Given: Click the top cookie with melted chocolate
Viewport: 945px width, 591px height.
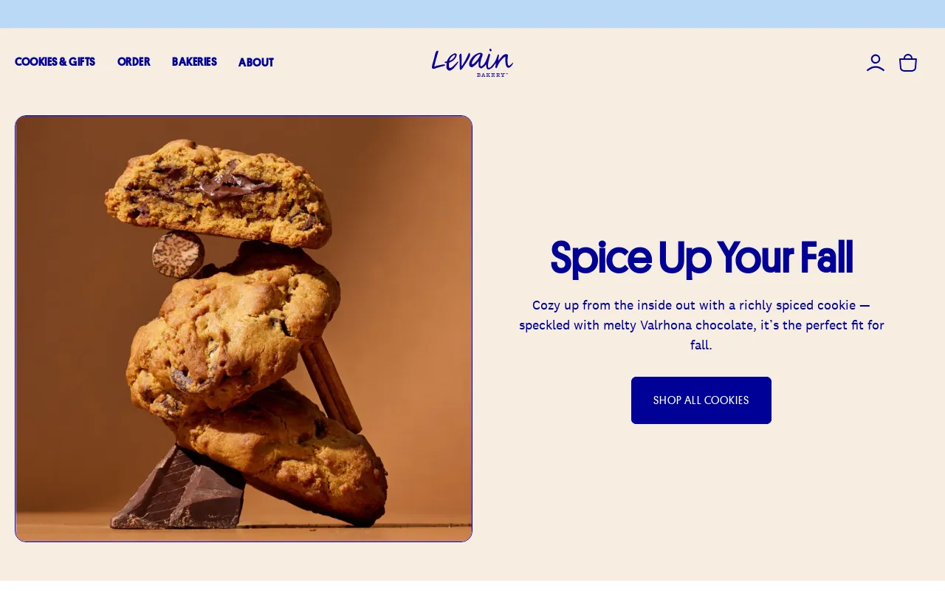Looking at the screenshot, I should pyautogui.click(x=218, y=192).
